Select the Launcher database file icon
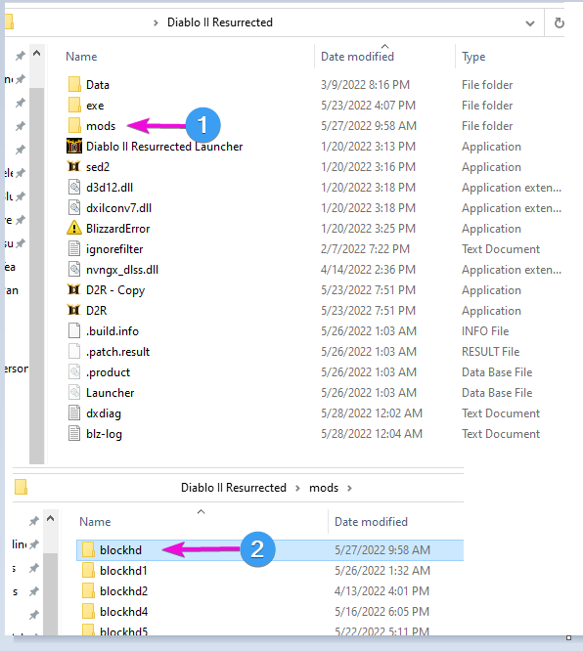 coord(74,392)
